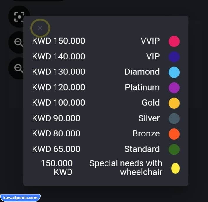Select the pink VVIP color dot
The width and height of the screenshot is (208, 202).
[x=174, y=41]
